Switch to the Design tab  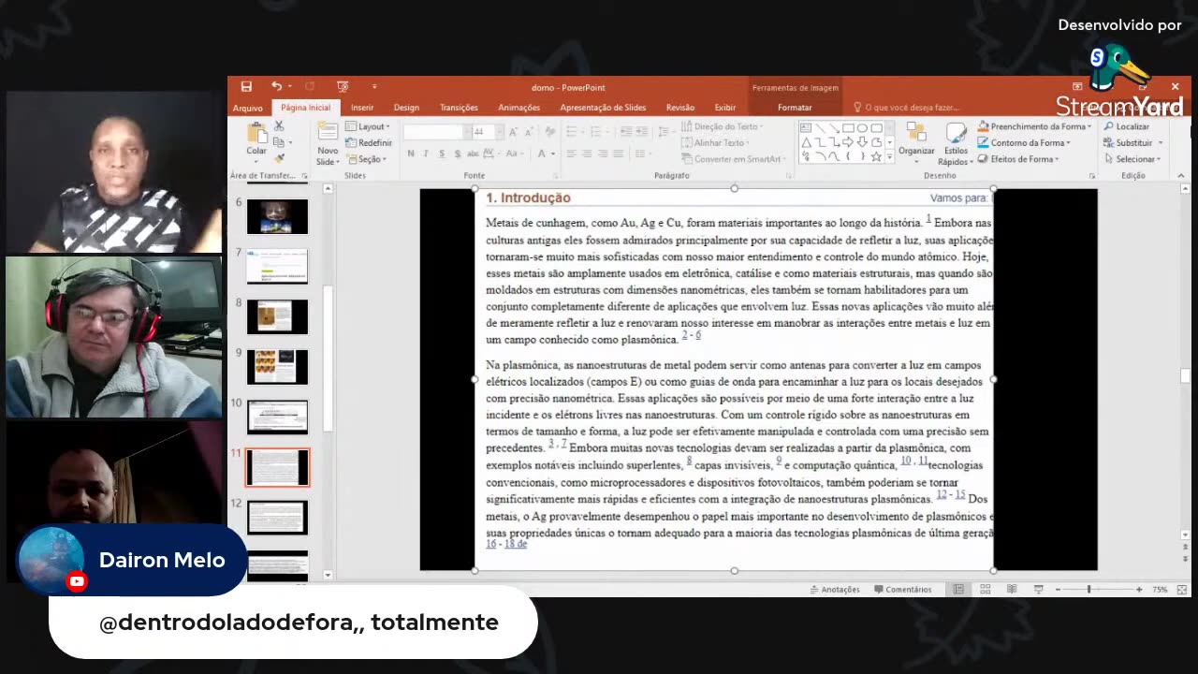[406, 108]
